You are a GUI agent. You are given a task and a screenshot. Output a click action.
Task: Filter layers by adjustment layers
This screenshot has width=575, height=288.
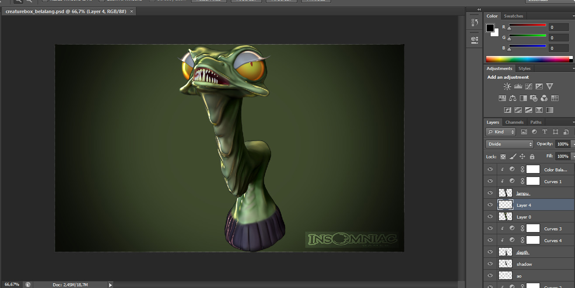534,132
